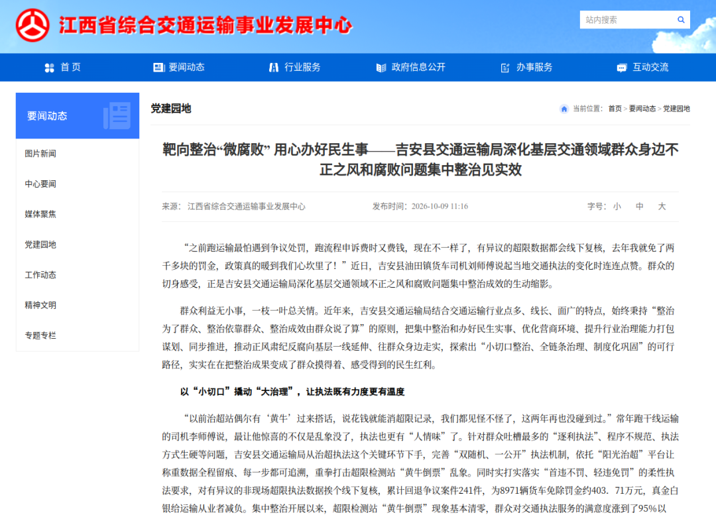Click the red transportation emblem logo
716x519 pixels.
(x=32, y=25)
